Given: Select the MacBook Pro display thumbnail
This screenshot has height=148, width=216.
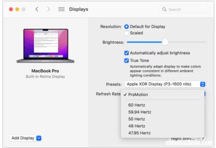Looking at the screenshot, I should 45,46.
